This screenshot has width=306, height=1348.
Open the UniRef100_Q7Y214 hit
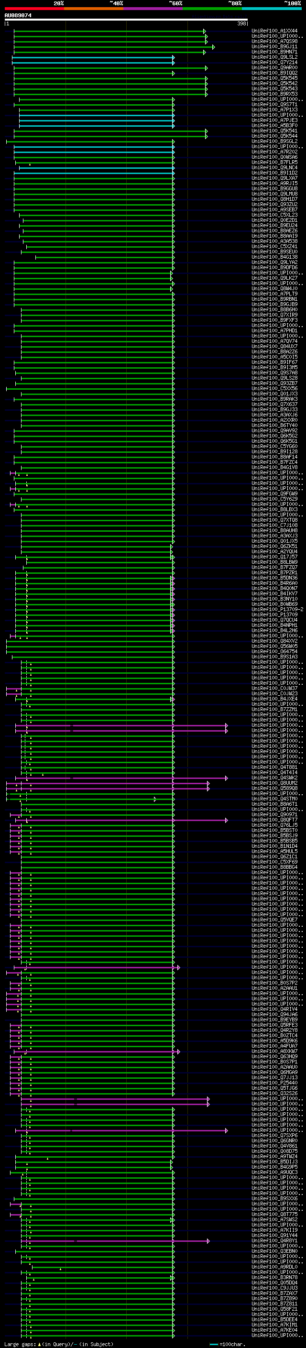pyautogui.click(x=274, y=62)
